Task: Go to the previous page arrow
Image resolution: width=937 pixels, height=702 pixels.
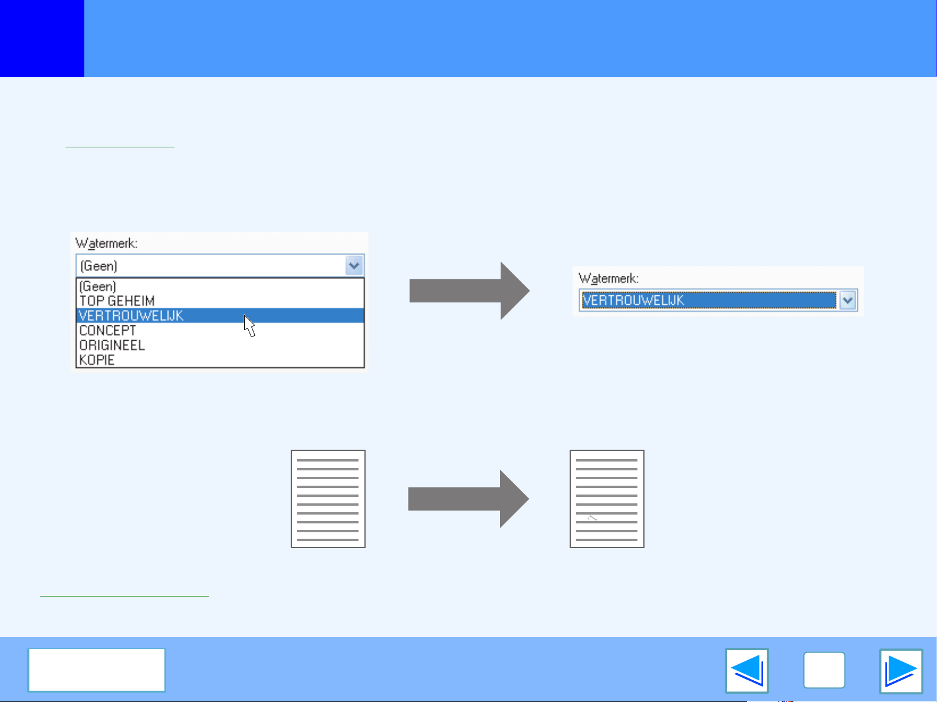Action: (x=747, y=671)
